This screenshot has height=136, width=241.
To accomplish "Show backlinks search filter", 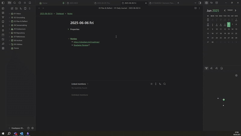I will (x=164, y=84).
